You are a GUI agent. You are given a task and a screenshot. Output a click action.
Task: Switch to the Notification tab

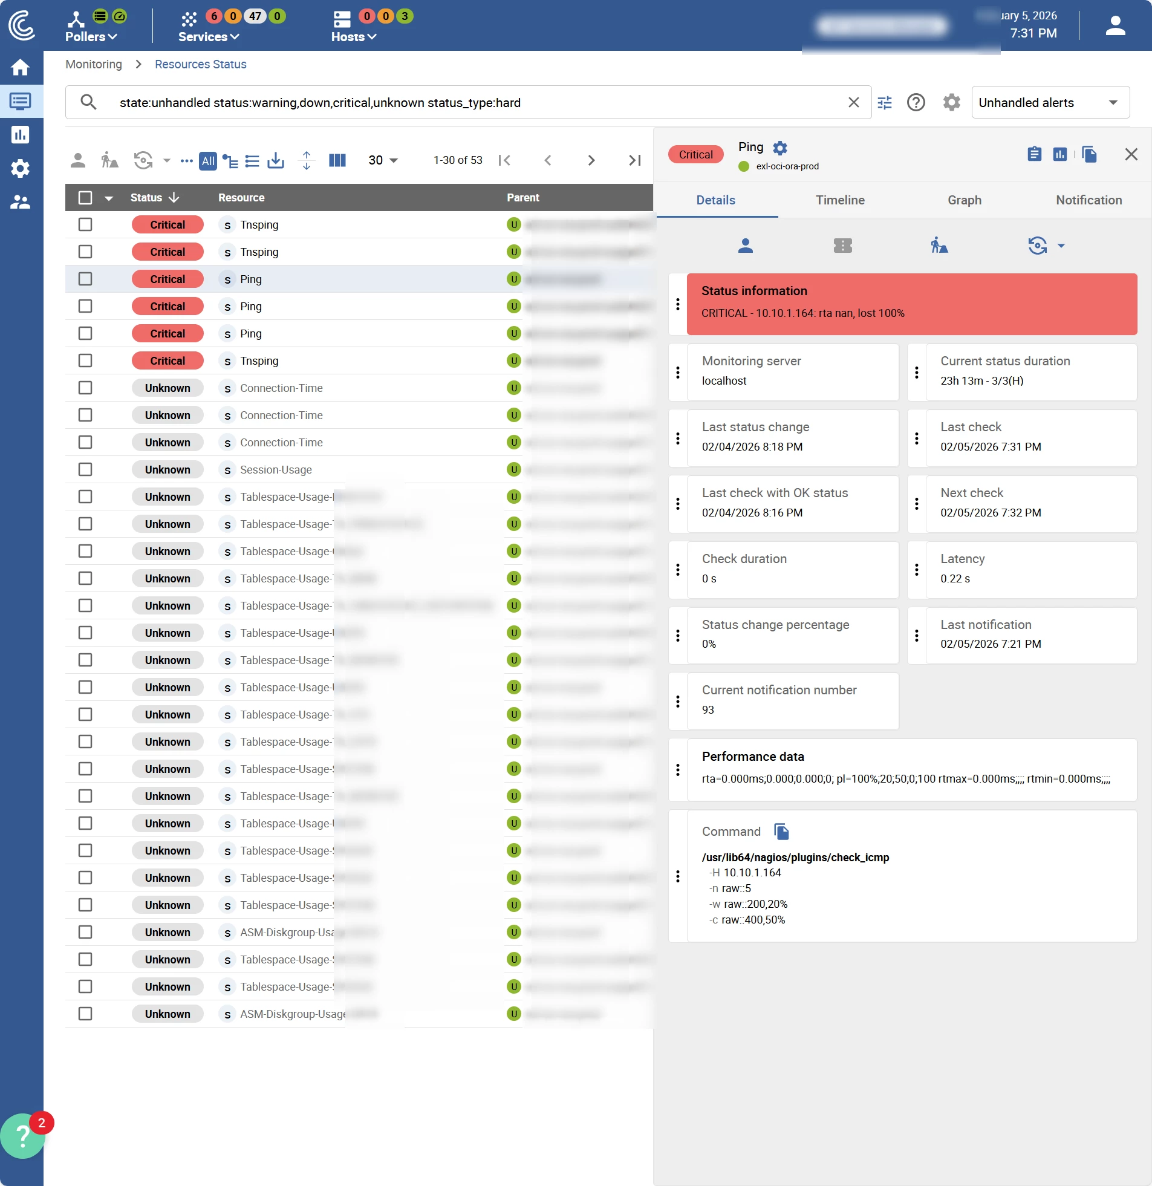click(1089, 200)
